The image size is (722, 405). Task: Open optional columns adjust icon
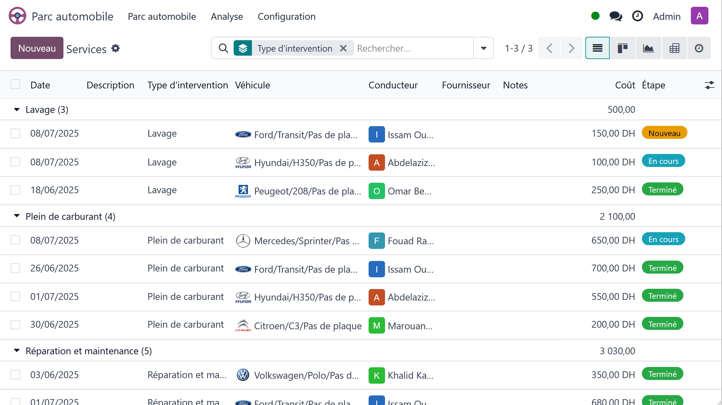pyautogui.click(x=709, y=85)
